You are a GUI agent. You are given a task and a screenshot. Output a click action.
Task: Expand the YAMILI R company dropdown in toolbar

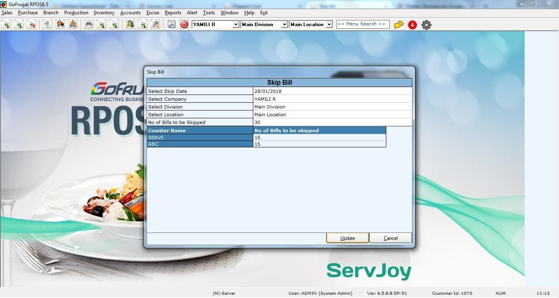(236, 25)
